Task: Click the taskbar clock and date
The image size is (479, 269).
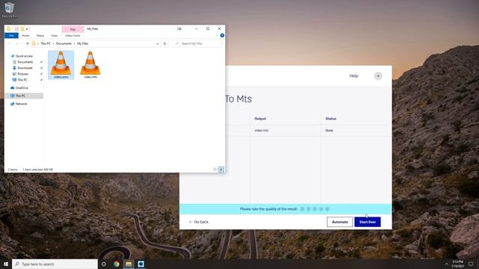Action: pos(457,264)
